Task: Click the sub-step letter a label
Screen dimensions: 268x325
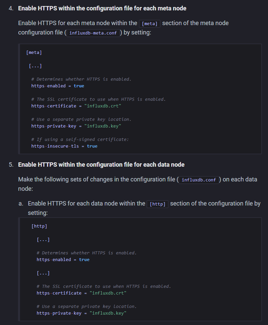Action: pyautogui.click(x=21, y=204)
